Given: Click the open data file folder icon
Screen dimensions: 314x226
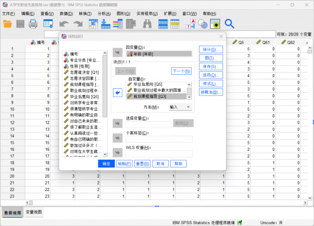Looking at the screenshot, I should [x=8, y=24].
